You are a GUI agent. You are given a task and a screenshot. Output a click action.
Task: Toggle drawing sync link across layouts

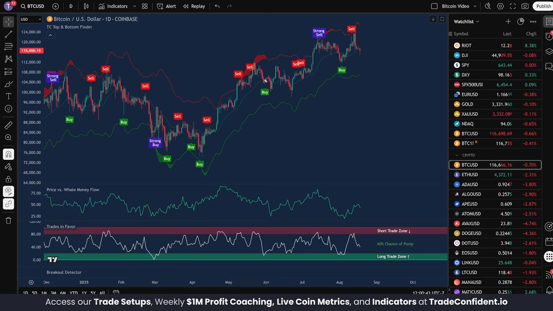click(x=8, y=204)
